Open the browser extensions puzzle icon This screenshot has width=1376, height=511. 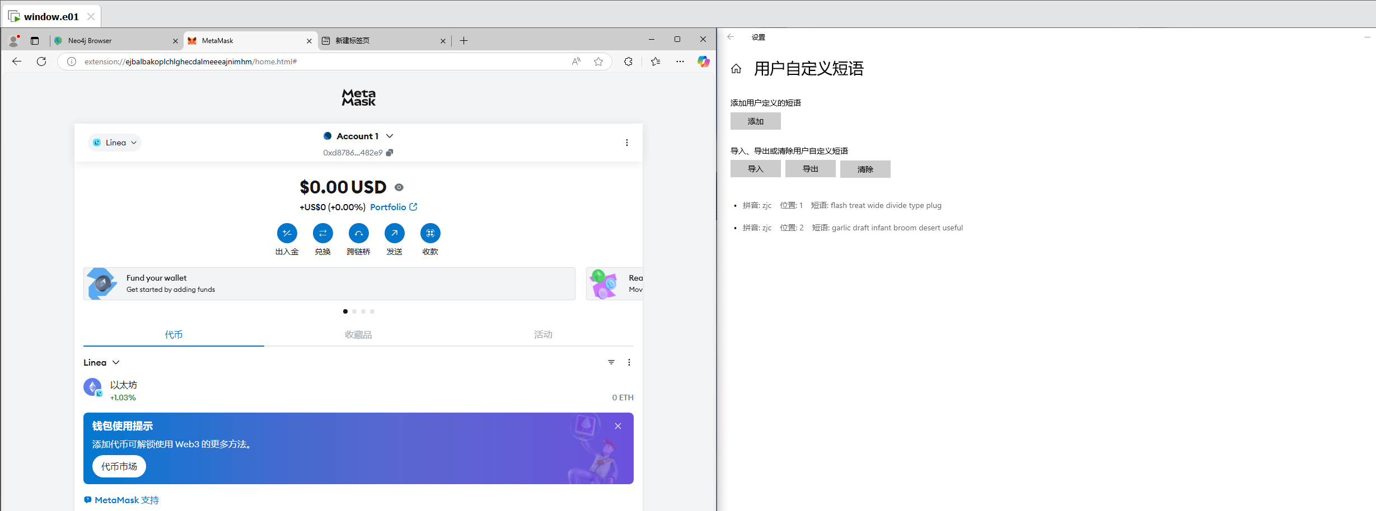[x=628, y=61]
